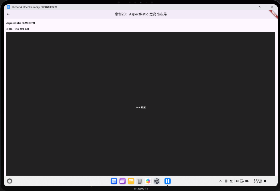280x191 pixels.
Task: Open the blue app launcher in the dock
Action: coord(114,181)
